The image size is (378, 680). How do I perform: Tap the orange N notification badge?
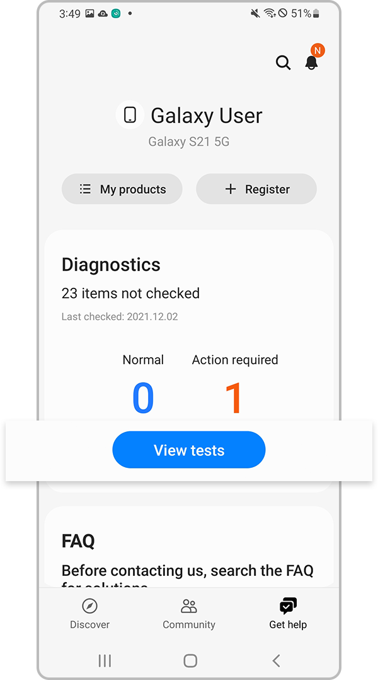(x=318, y=51)
